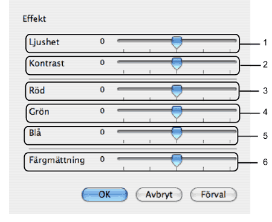Click the Effekt section heading

coord(34,19)
